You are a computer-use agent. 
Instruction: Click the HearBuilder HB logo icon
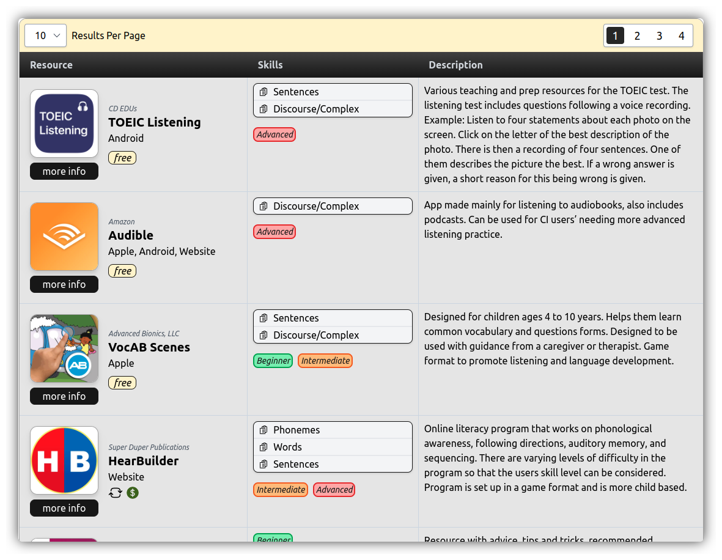tap(64, 460)
